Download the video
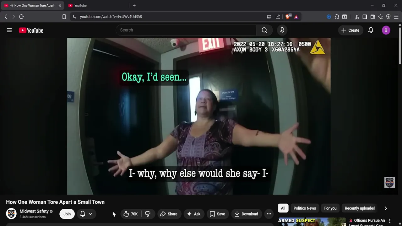This screenshot has height=226, width=402. coord(247,214)
